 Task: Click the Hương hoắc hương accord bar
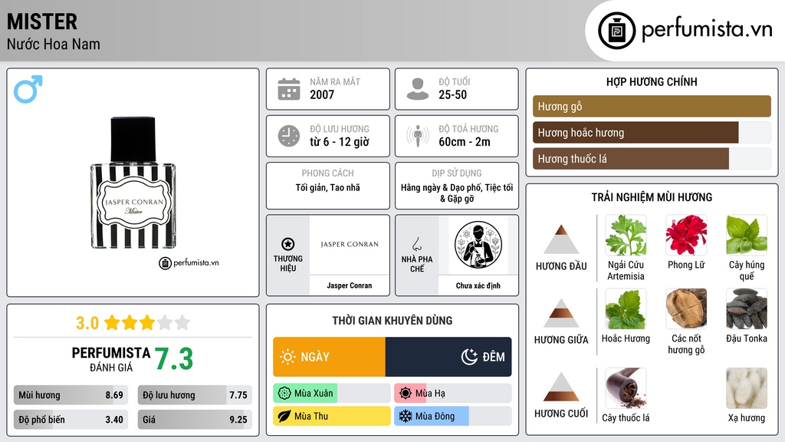pyautogui.click(x=652, y=132)
